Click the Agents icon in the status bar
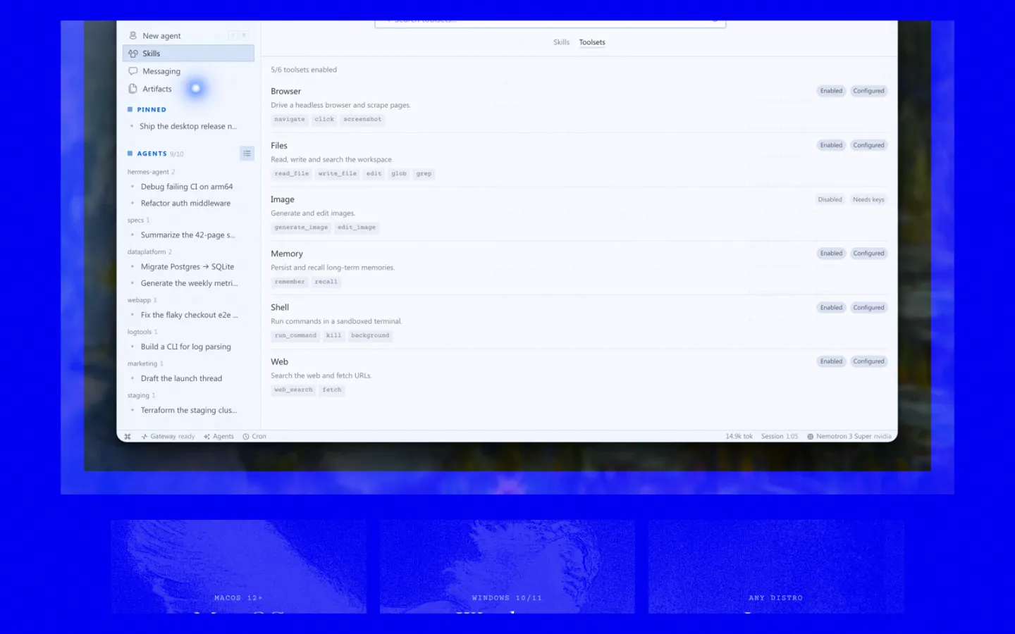The width and height of the screenshot is (1015, 634). pyautogui.click(x=207, y=437)
